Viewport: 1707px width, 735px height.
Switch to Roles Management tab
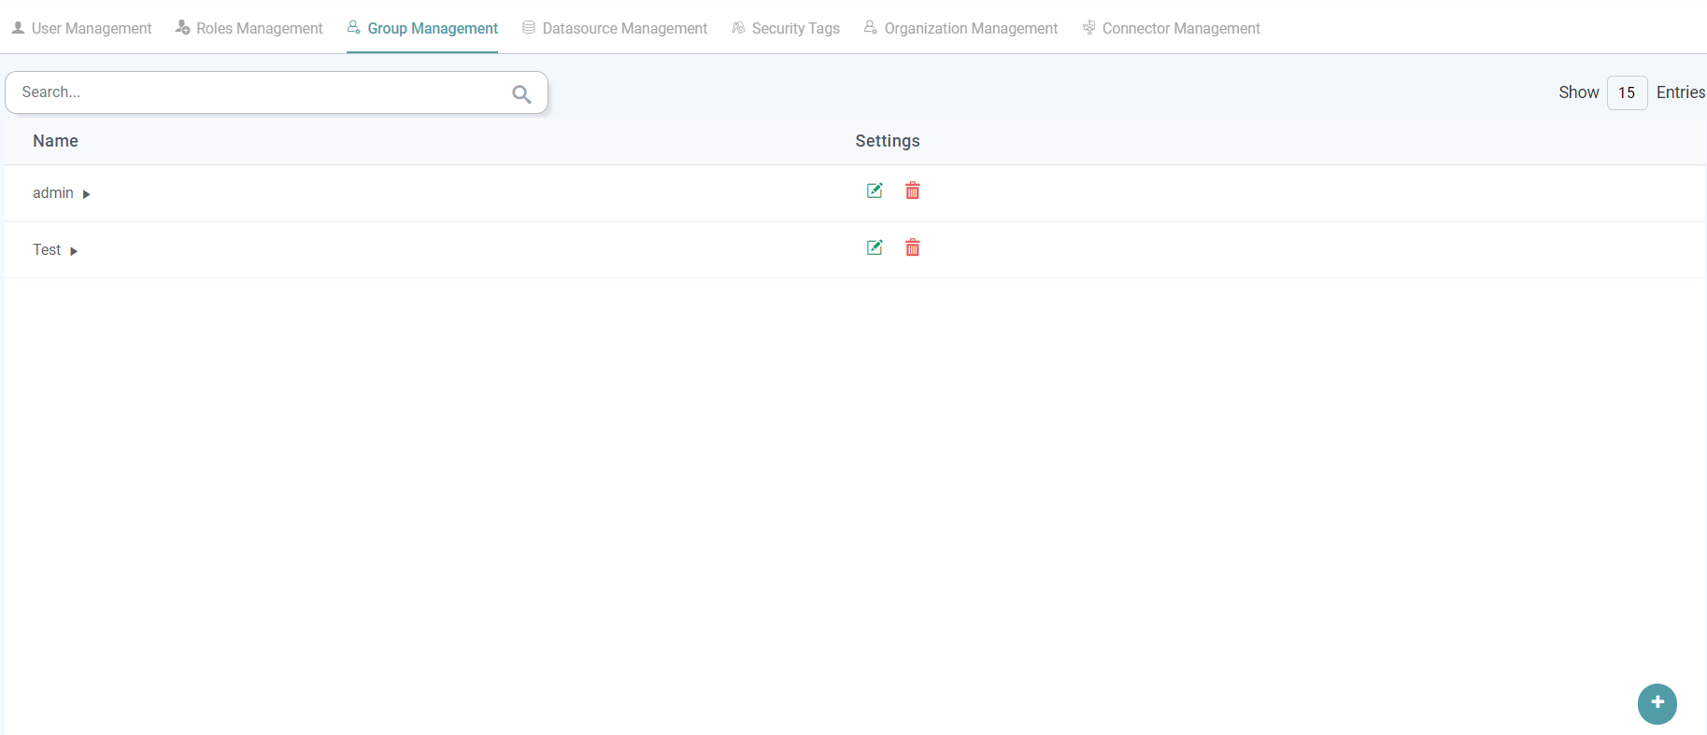tap(249, 28)
